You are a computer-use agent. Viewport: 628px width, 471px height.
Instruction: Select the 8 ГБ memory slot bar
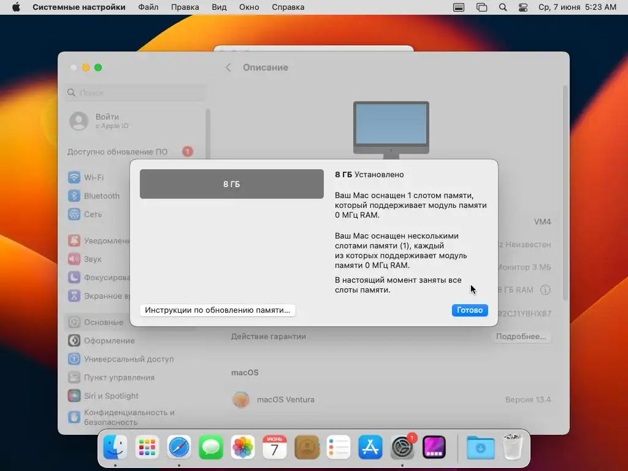pyautogui.click(x=231, y=184)
